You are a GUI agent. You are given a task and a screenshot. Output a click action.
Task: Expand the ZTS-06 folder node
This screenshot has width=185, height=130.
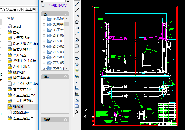tap(44, 36)
